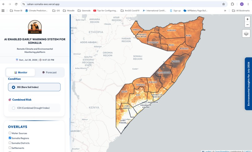Select BSI (Bare Soil Index) radio
The height and width of the screenshot is (152, 252).
point(13,87)
